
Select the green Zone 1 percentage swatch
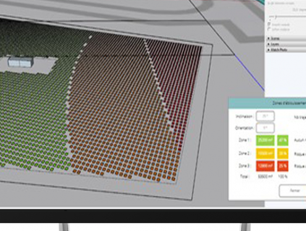pos(283,140)
